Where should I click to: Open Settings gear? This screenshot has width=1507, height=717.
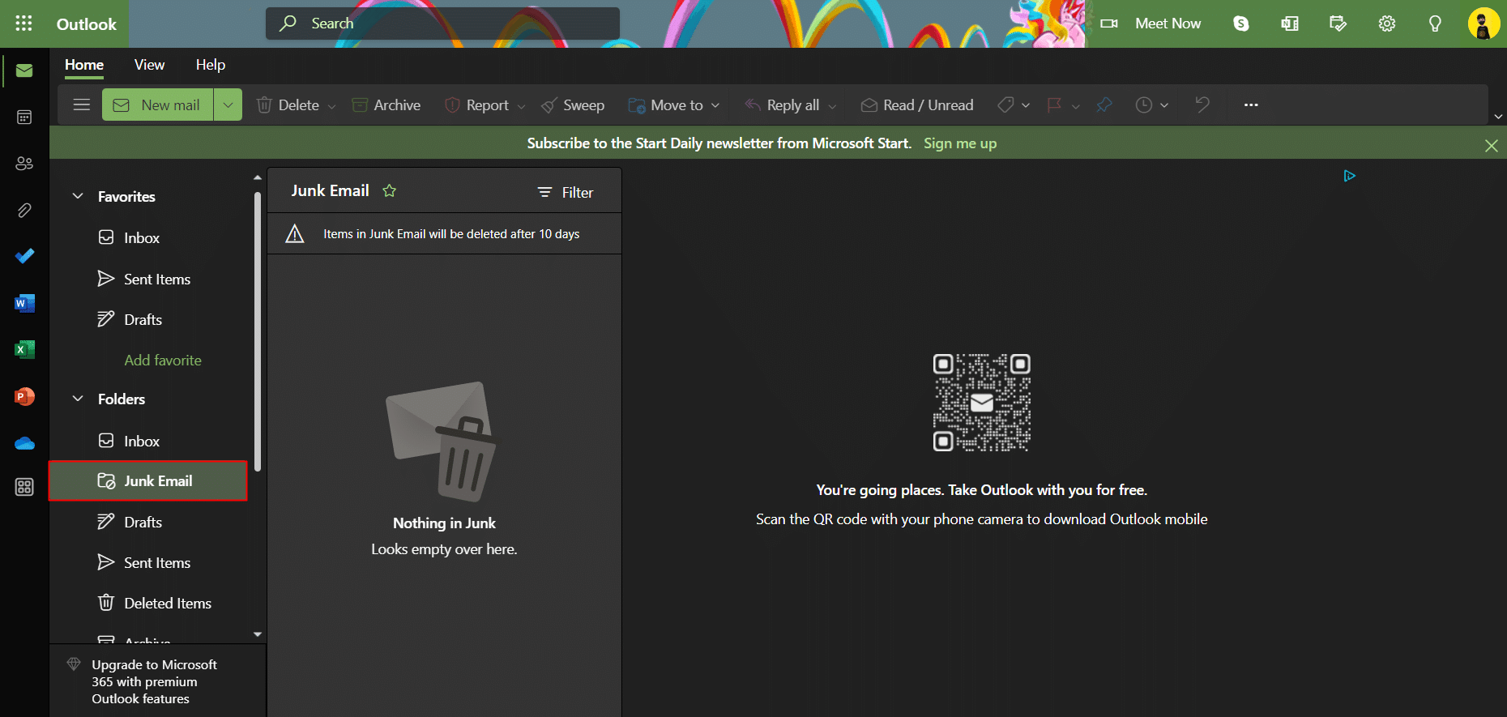pos(1387,23)
